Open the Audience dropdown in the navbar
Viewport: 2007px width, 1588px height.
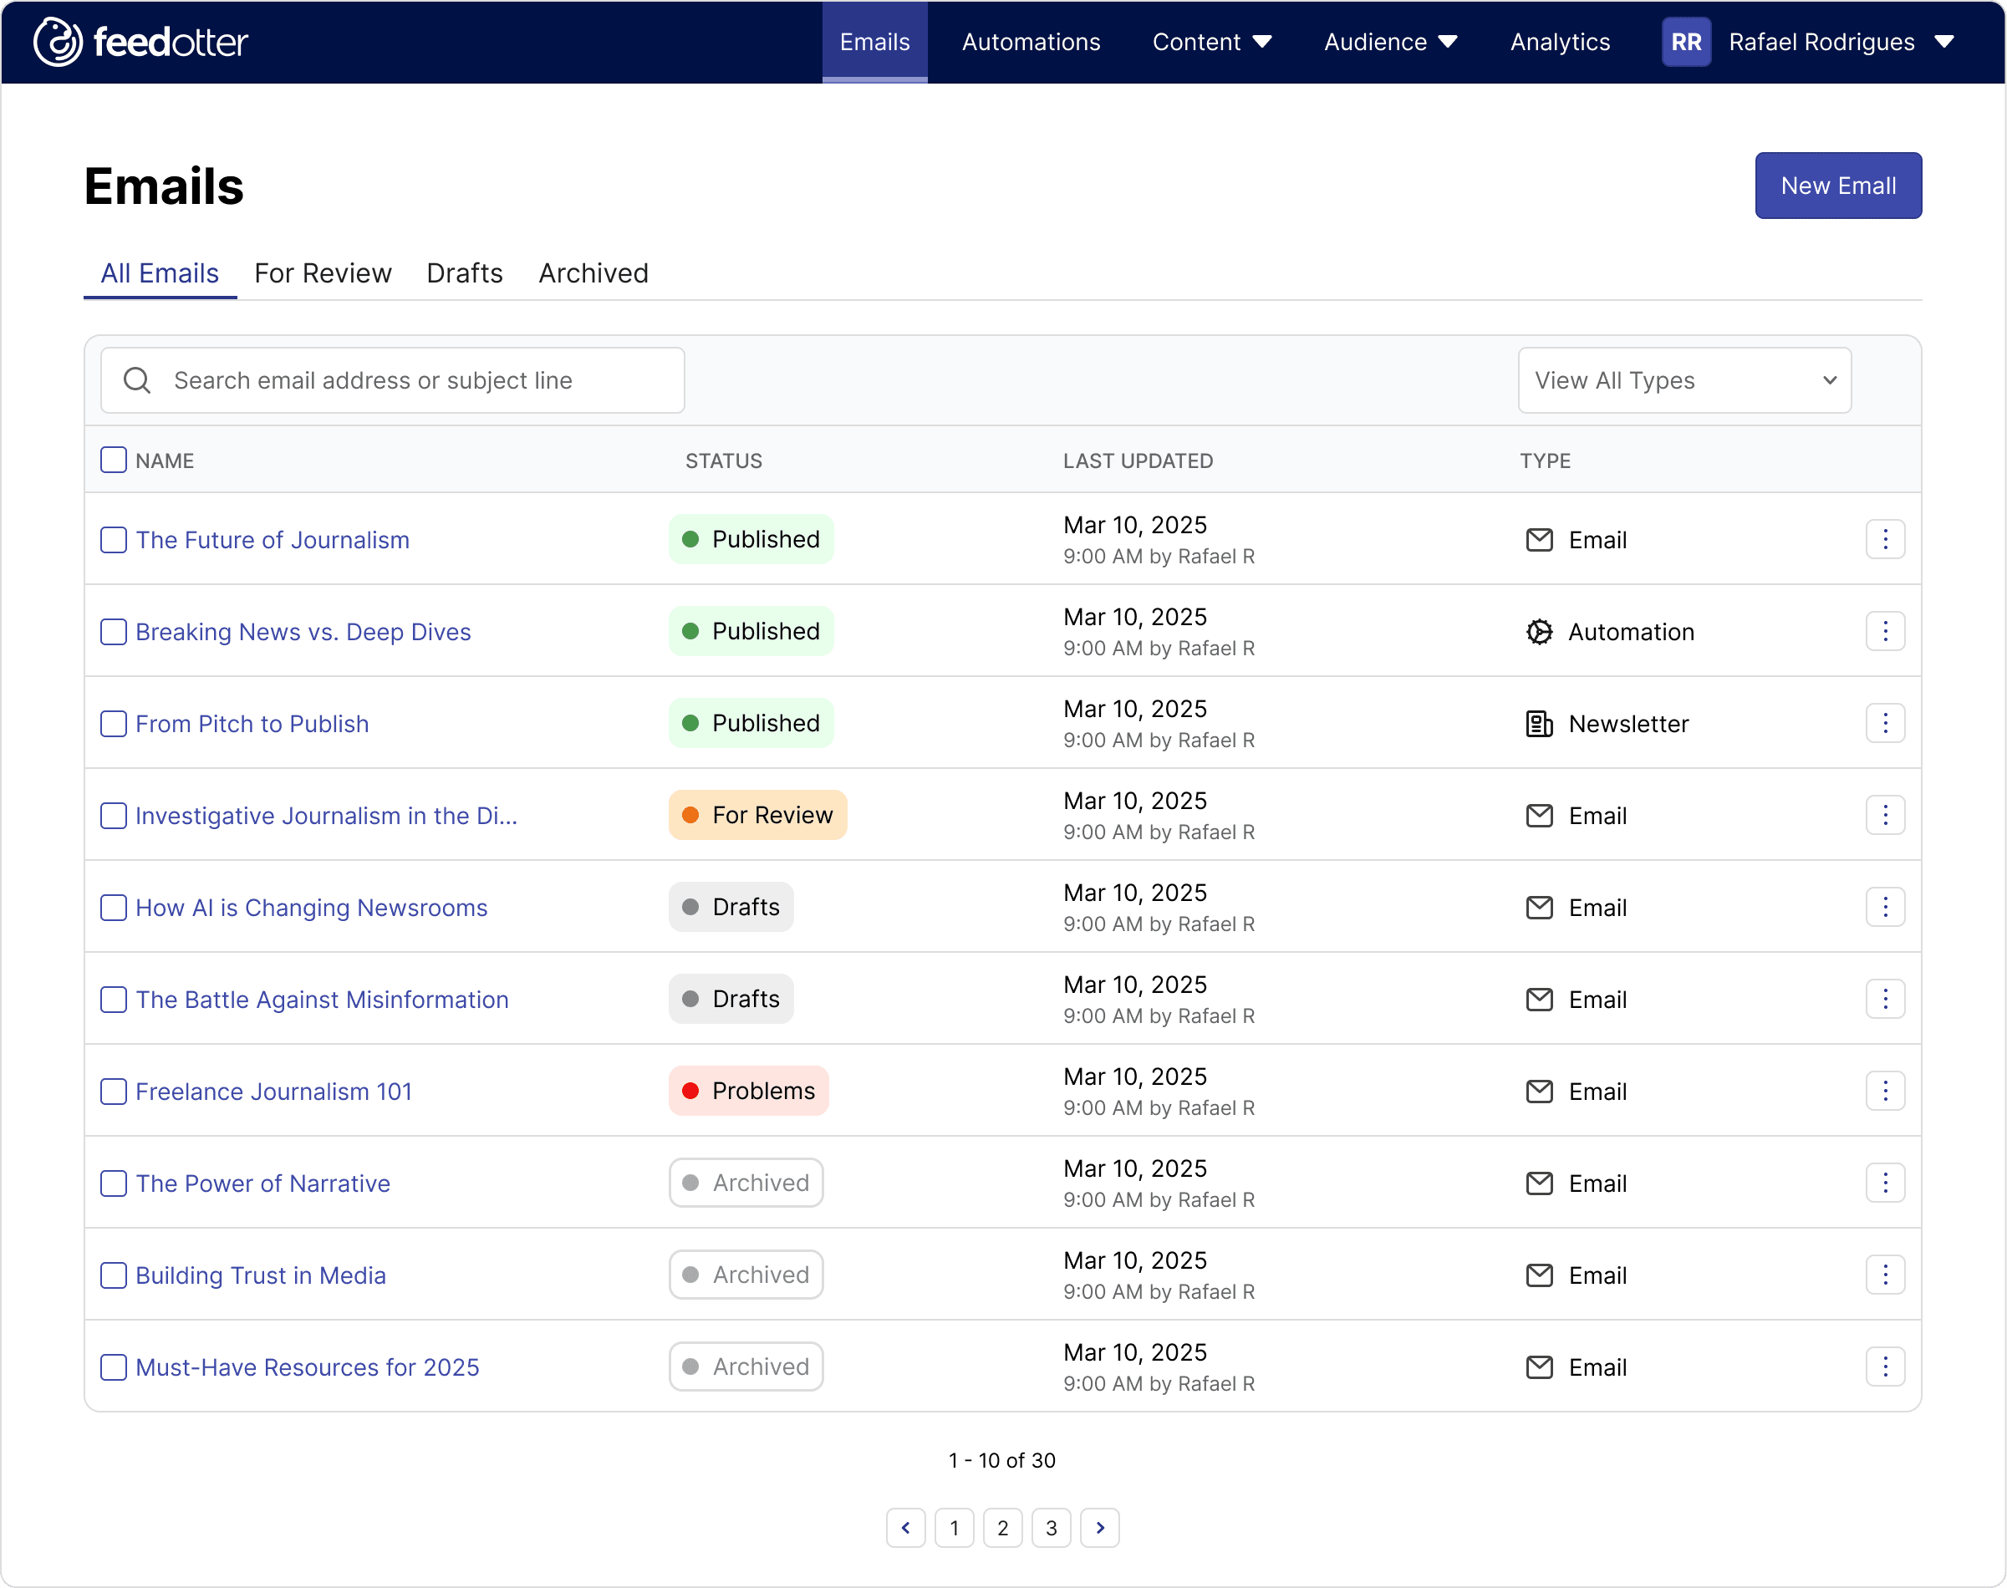pyautogui.click(x=1390, y=42)
